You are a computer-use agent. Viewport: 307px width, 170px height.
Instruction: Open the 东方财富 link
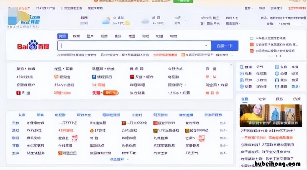(137, 93)
